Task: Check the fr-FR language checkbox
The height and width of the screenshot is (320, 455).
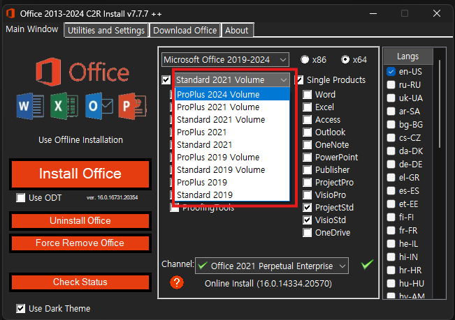Action: pos(391,231)
